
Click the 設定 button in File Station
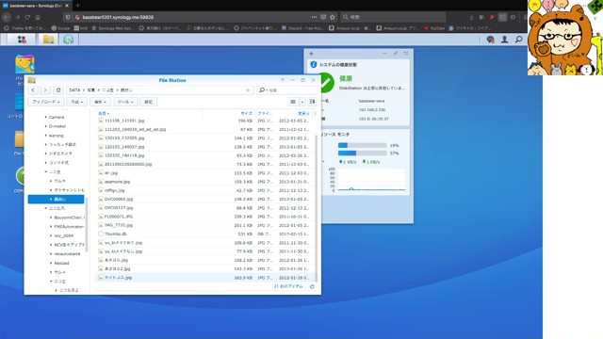click(149, 102)
